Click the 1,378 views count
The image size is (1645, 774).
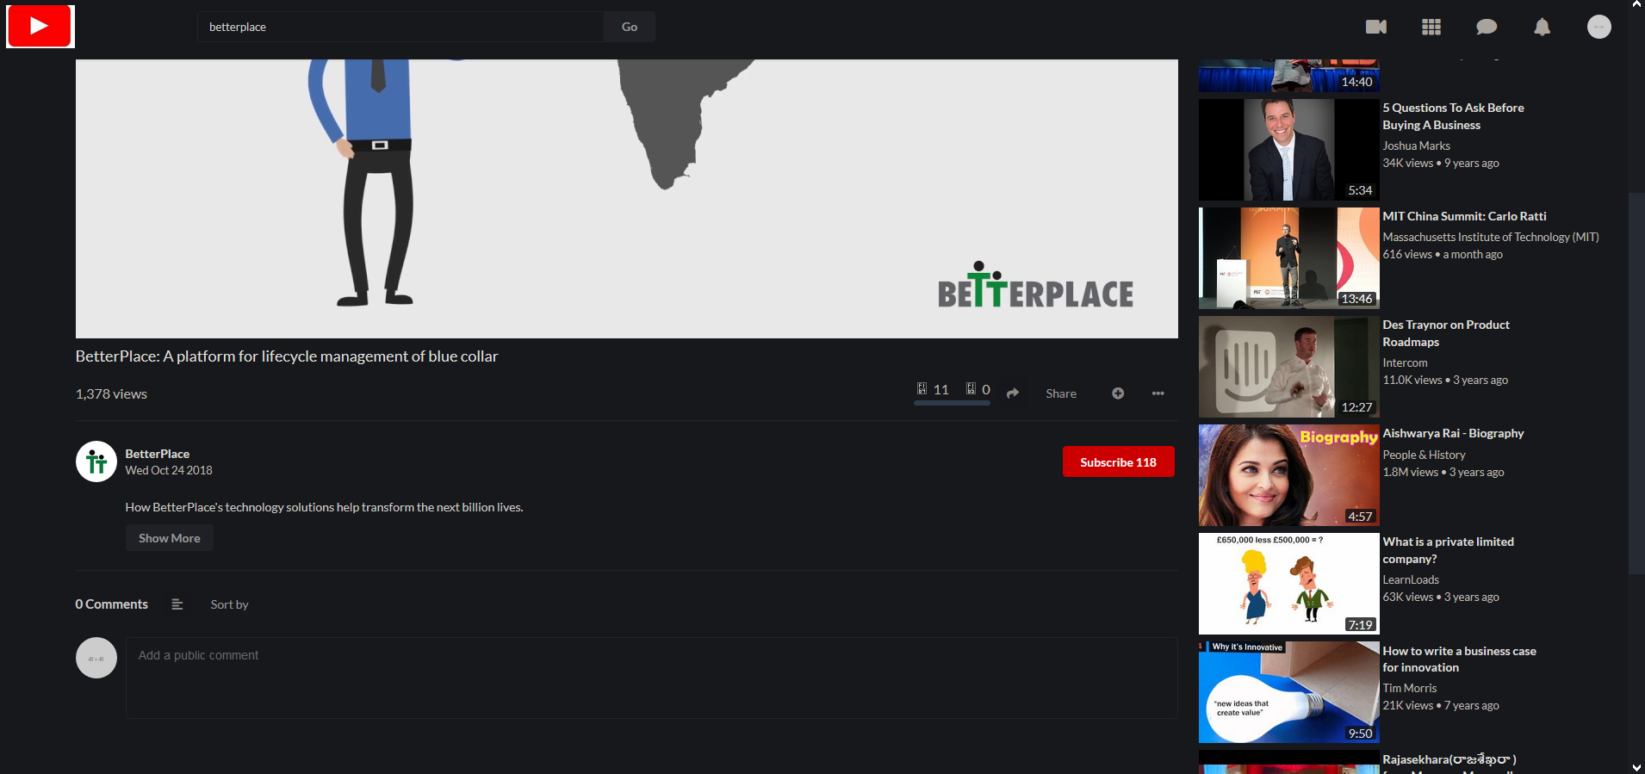coord(111,393)
